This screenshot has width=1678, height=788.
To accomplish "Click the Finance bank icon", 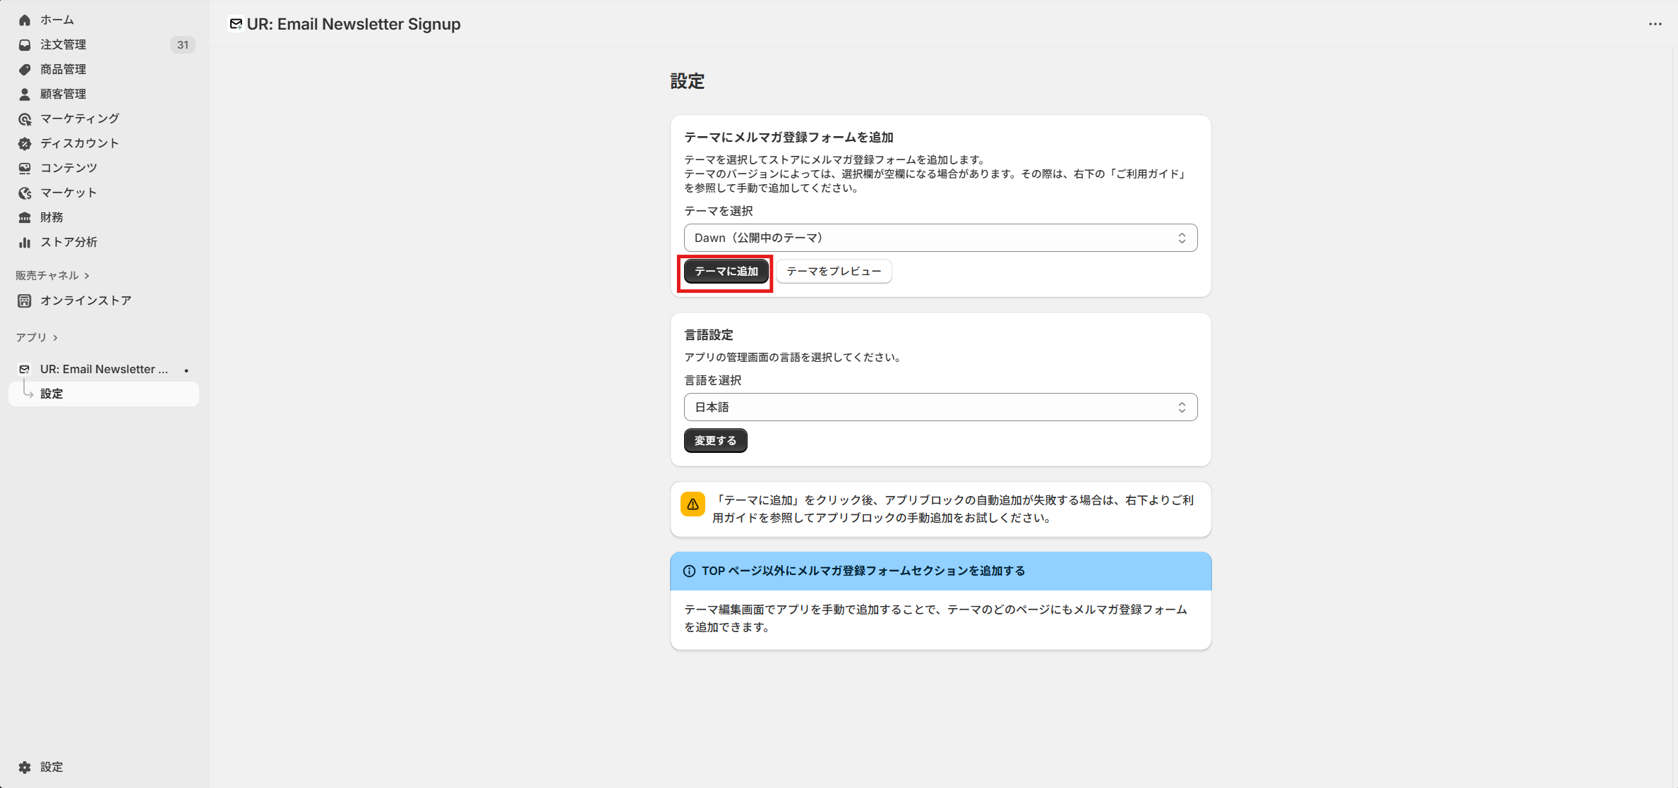I will coord(25,217).
